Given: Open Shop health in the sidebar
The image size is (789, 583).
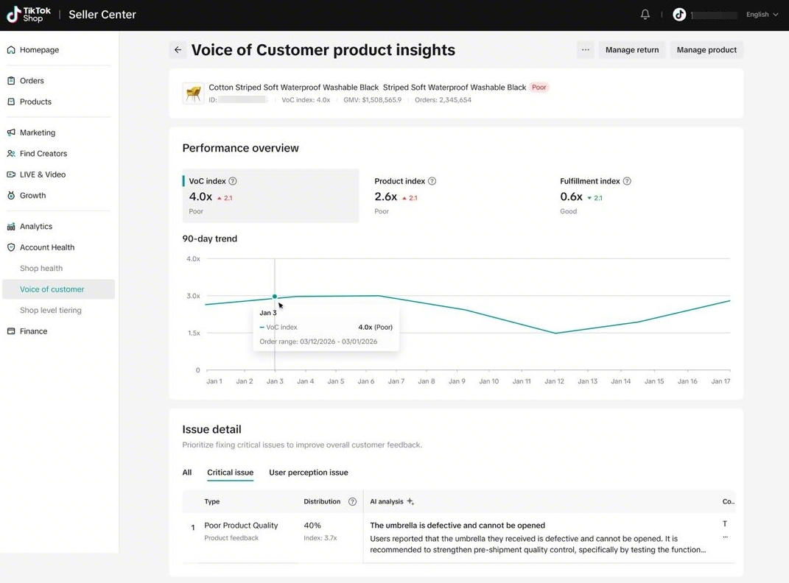Looking at the screenshot, I should click(41, 269).
